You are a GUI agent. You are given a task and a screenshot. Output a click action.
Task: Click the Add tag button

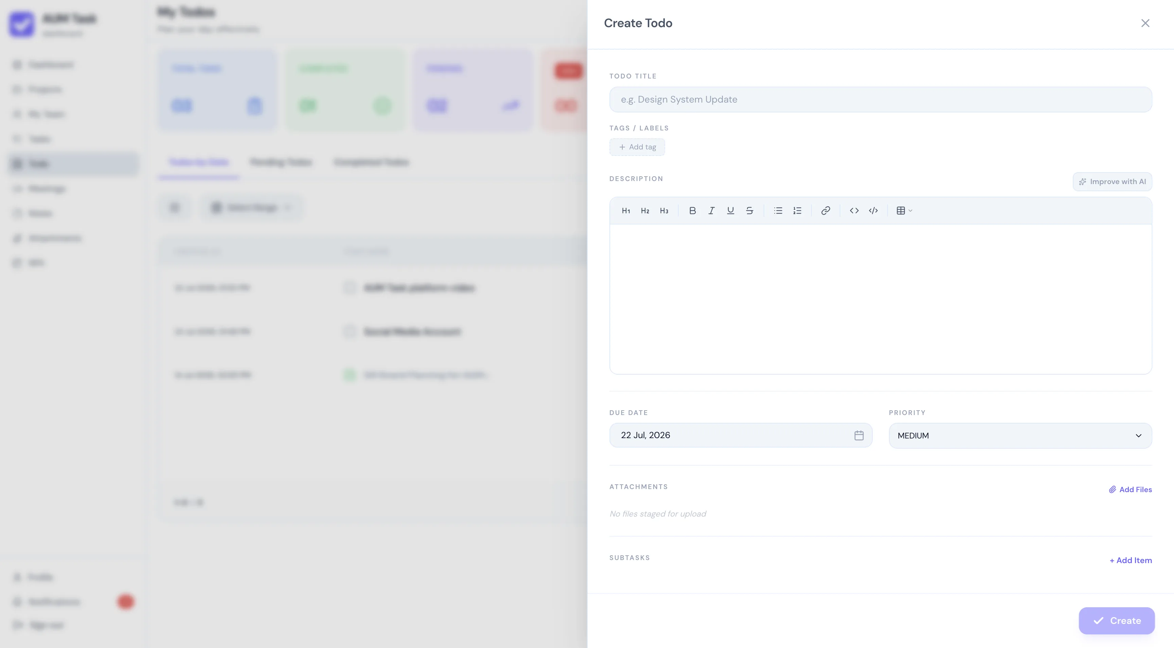[637, 147]
